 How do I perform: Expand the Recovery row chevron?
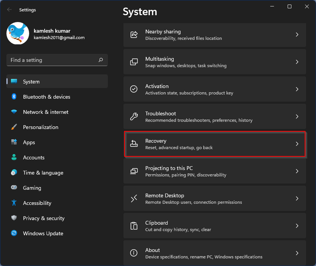[297, 144]
